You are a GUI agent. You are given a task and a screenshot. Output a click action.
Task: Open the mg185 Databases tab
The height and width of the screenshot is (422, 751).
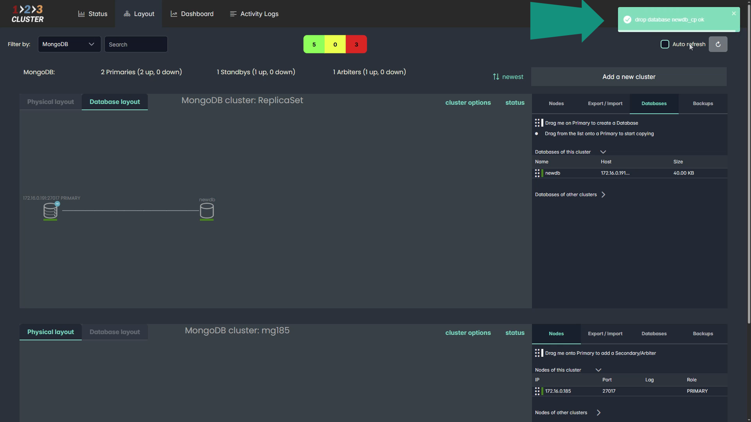[654, 334]
